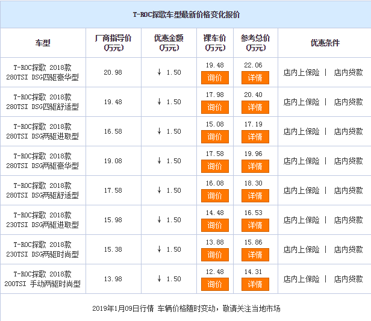Click 厂商指导价 column header

click(x=113, y=43)
